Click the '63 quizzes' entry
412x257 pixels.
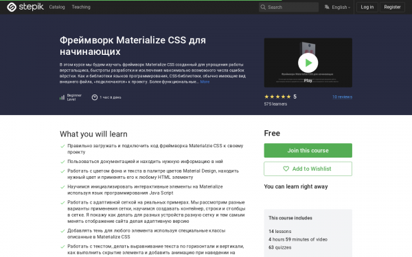pos(280,247)
